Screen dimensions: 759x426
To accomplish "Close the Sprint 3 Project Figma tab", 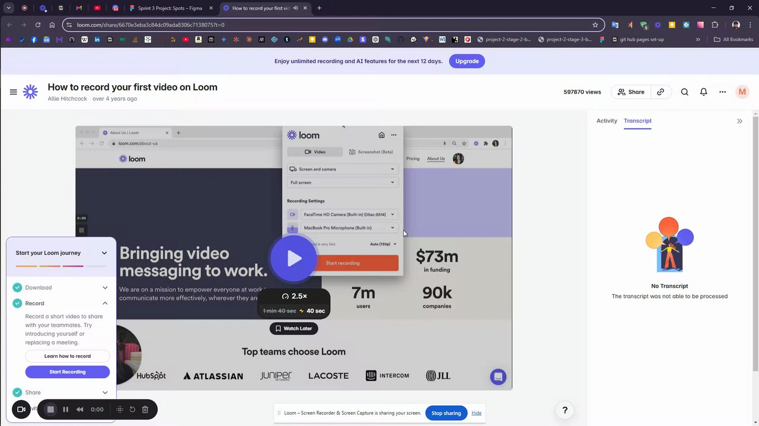I will 211,8.
